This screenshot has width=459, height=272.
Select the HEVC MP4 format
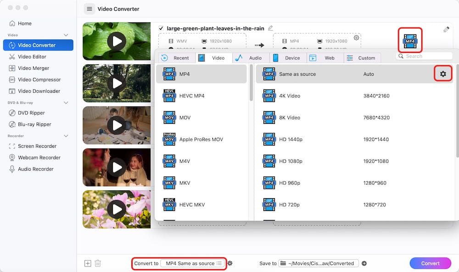click(202, 96)
